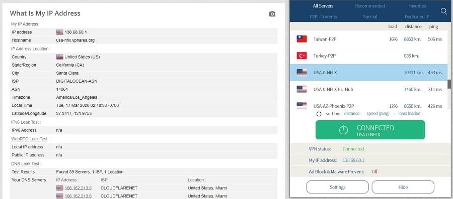Click the latitude/longitude value 37.3417,-121.9753

(x=73, y=113)
